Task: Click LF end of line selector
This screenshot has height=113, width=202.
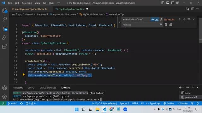Action: point(142,103)
